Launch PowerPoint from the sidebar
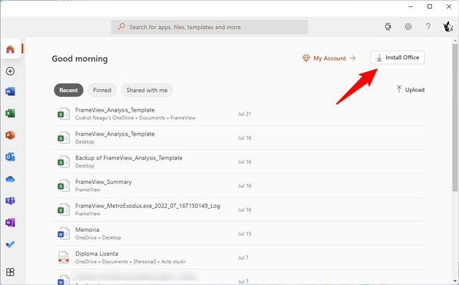 click(x=10, y=135)
